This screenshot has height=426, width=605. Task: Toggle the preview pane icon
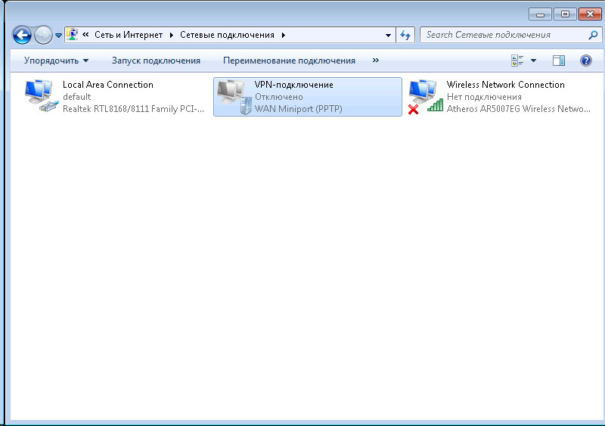[559, 61]
